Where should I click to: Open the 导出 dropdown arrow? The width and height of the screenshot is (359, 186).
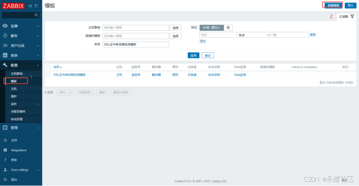coord(71,92)
